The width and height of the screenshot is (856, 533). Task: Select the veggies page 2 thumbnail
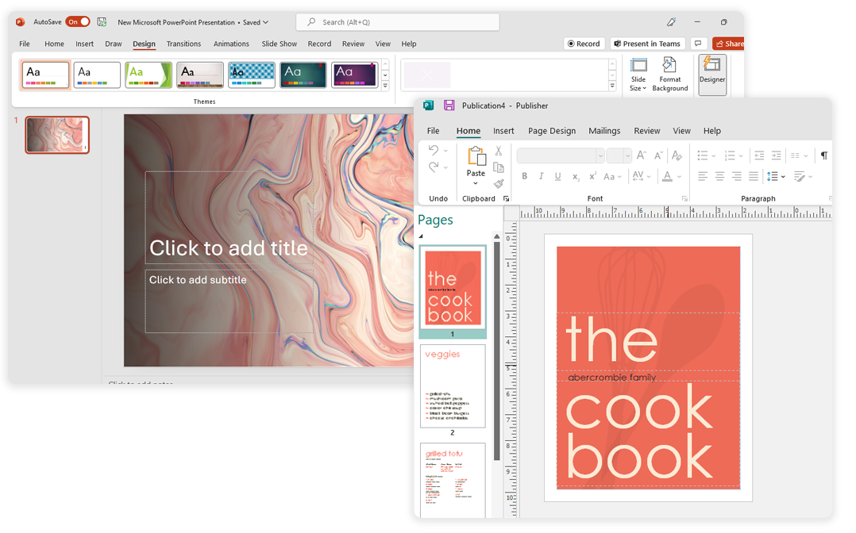coord(452,386)
